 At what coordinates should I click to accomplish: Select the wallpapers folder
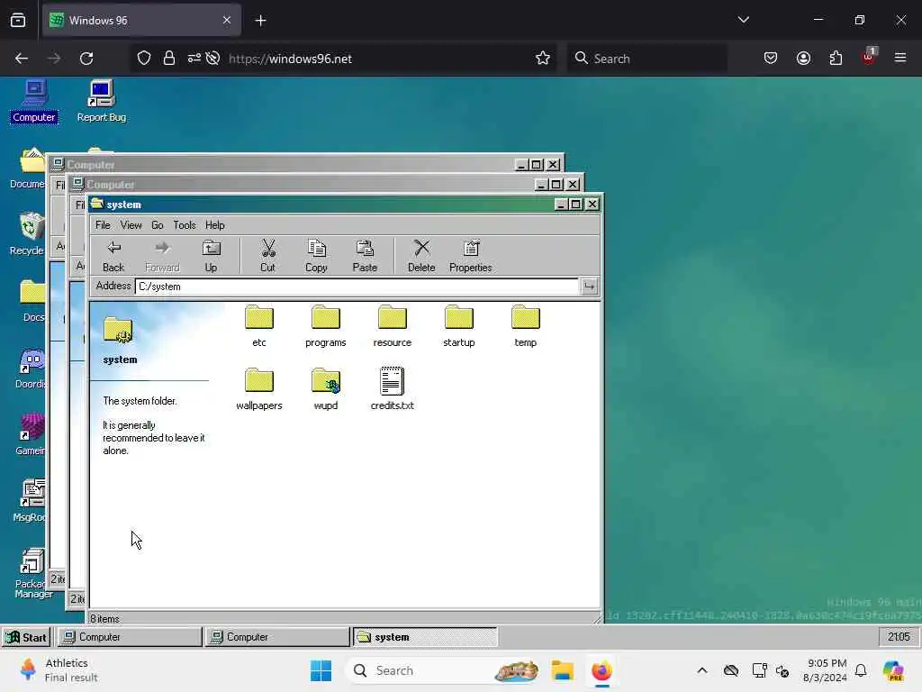pyautogui.click(x=259, y=389)
